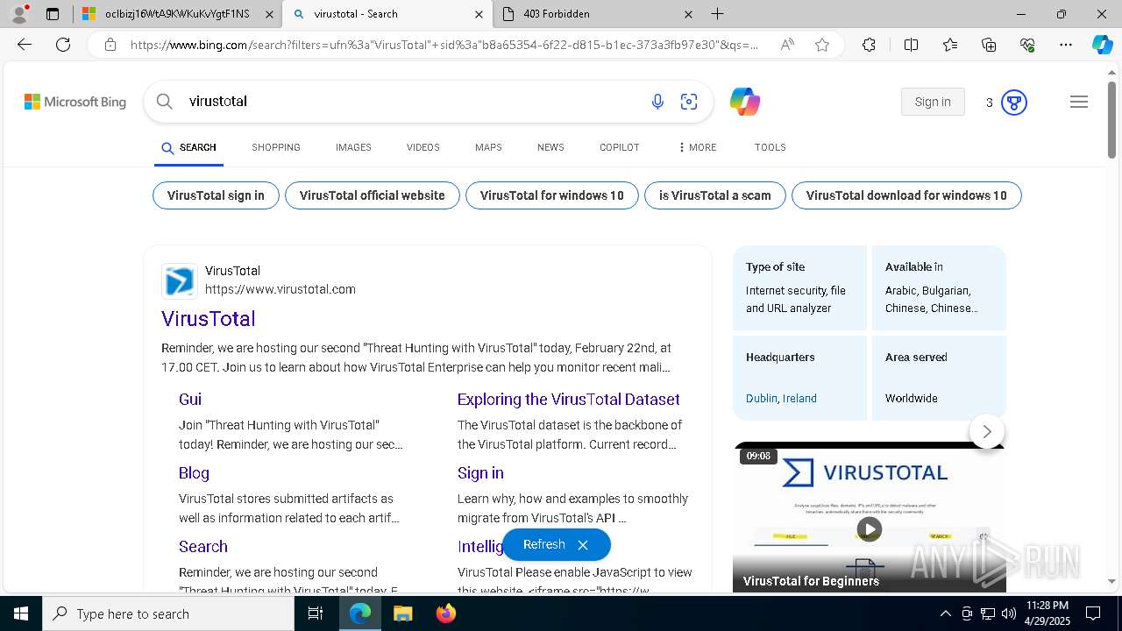Open new tab with plus icon
Viewport: 1122px width, 631px height.
[718, 13]
